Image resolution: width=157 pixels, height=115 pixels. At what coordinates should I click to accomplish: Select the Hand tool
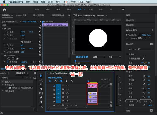pos(41,101)
